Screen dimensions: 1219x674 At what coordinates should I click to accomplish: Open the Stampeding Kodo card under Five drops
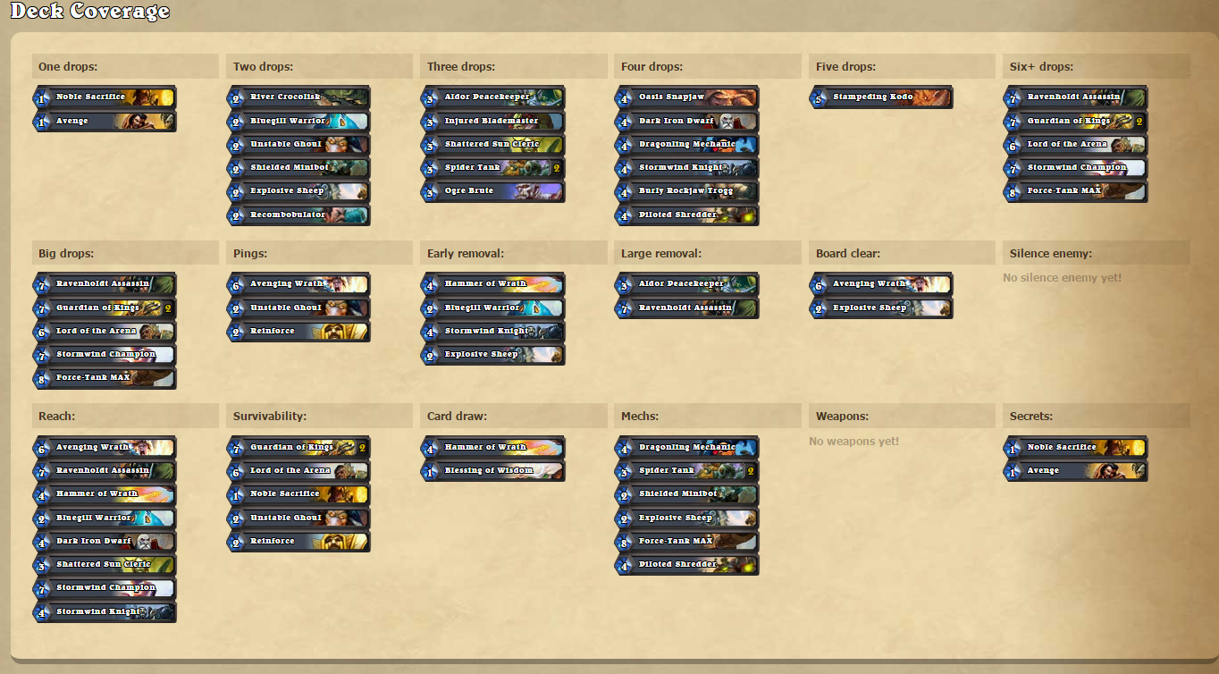pos(881,97)
